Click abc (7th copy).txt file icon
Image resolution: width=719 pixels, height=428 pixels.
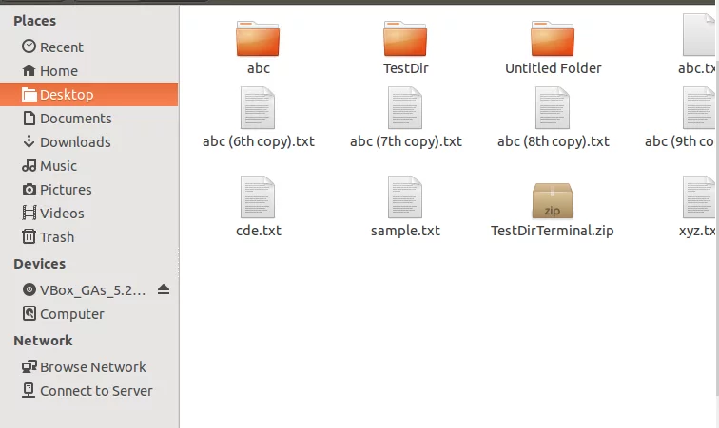click(x=406, y=108)
